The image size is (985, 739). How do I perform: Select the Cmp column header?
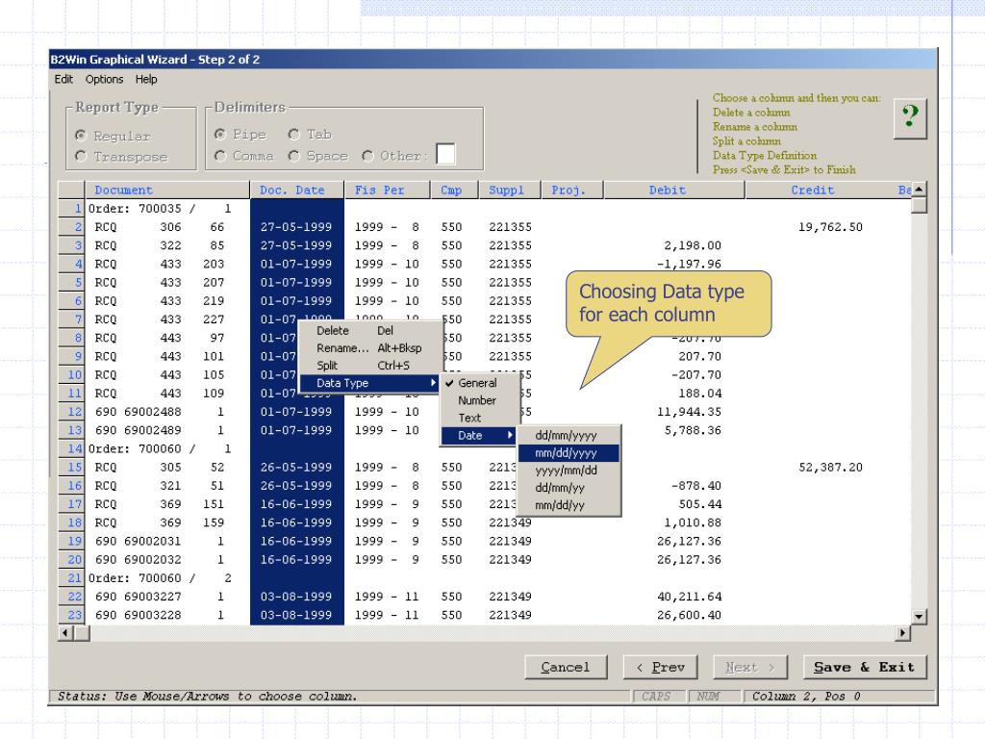pos(455,190)
